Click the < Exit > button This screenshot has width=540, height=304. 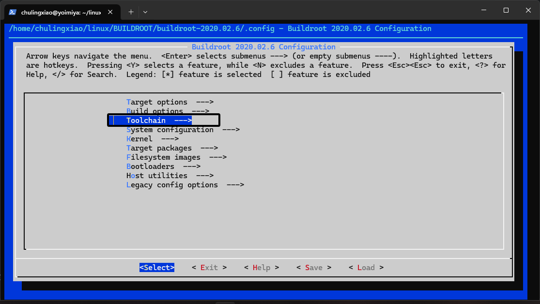pos(209,268)
